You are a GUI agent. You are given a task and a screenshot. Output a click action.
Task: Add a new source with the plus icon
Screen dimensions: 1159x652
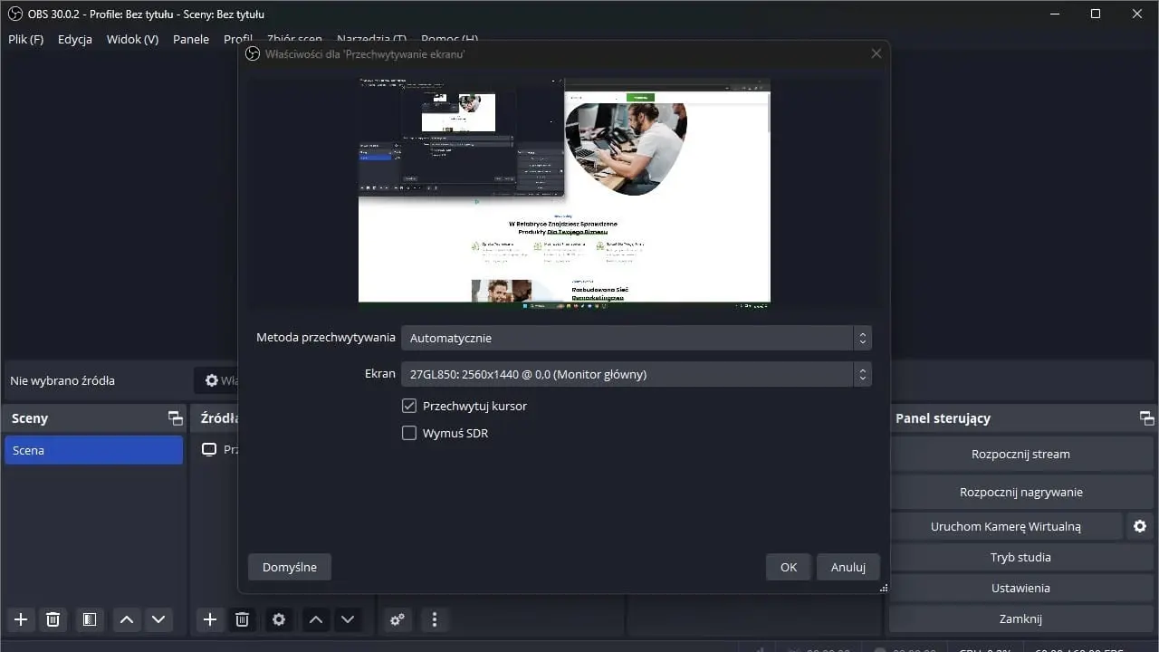coord(210,619)
